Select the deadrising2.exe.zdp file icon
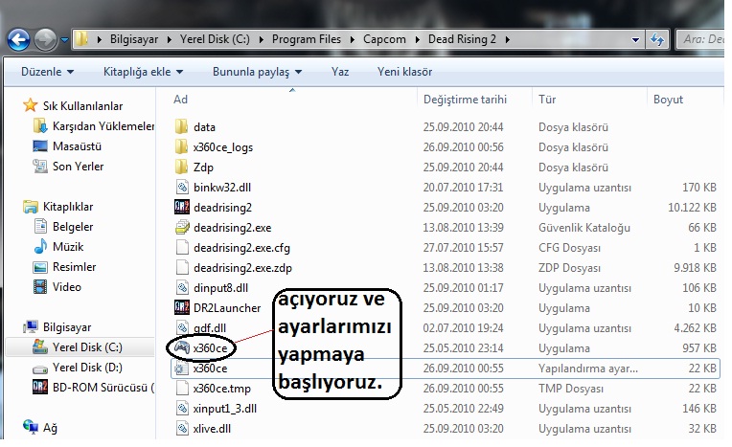 tap(182, 267)
